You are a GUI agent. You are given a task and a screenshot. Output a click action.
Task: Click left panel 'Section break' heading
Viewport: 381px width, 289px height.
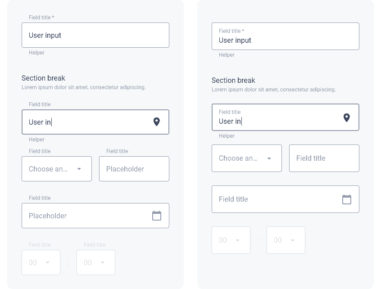click(x=43, y=78)
